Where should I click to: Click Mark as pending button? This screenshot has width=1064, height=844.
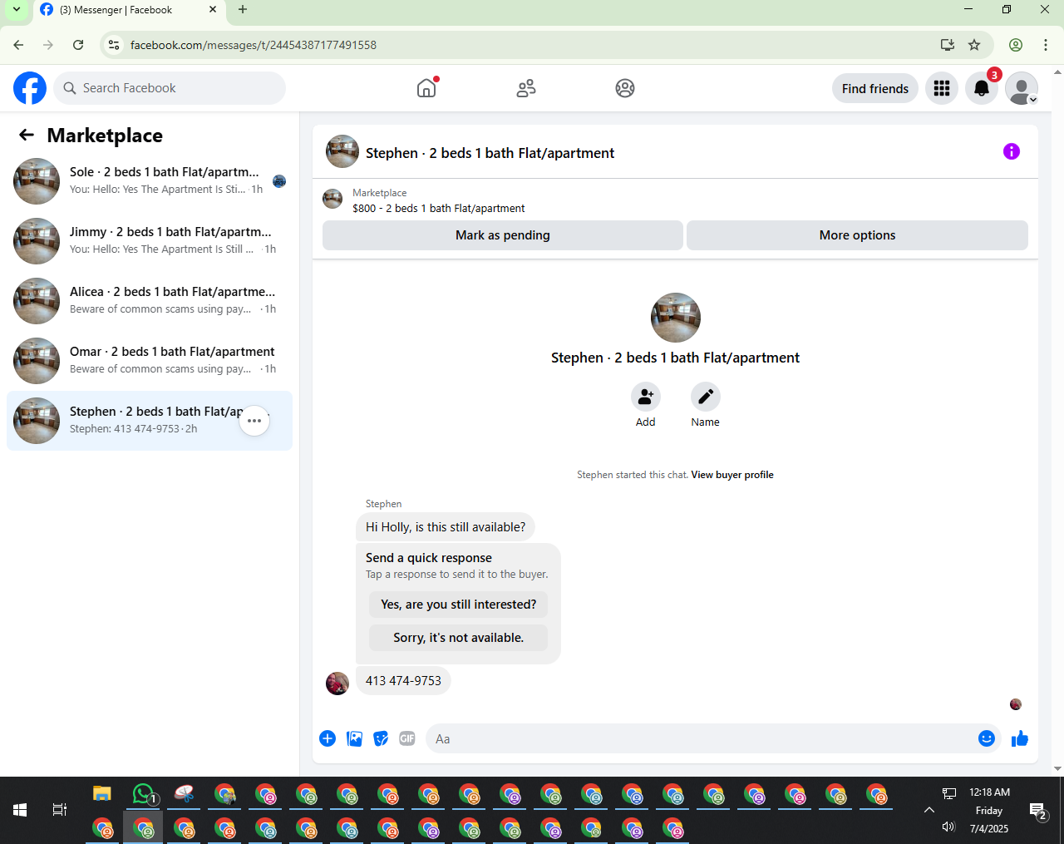point(503,235)
